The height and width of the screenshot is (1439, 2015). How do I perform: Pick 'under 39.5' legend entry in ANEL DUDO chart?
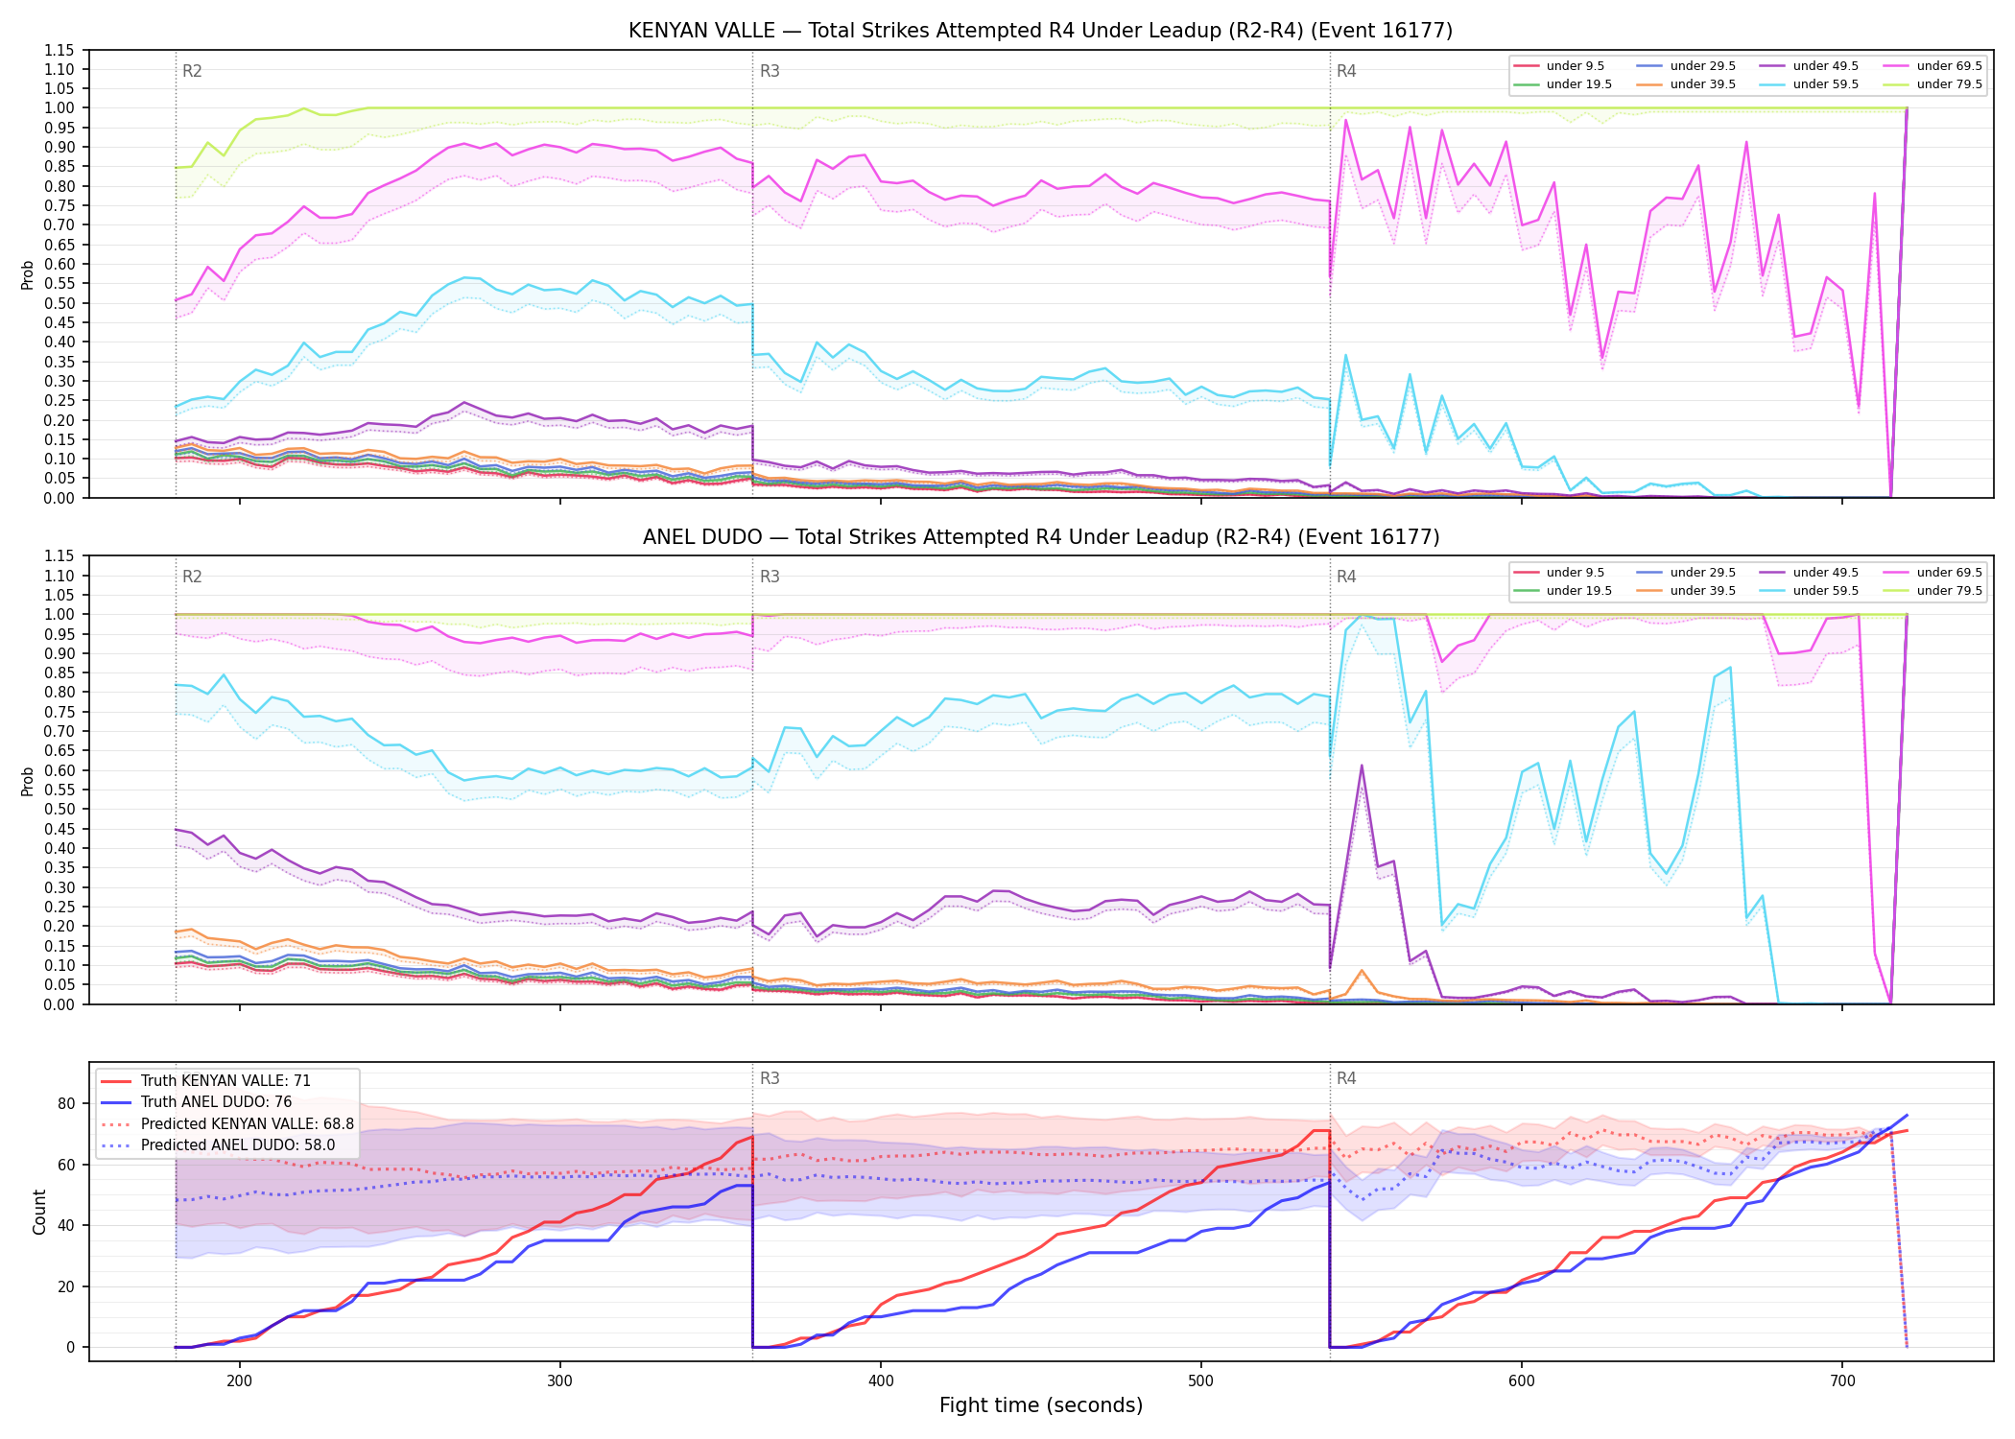[1686, 591]
